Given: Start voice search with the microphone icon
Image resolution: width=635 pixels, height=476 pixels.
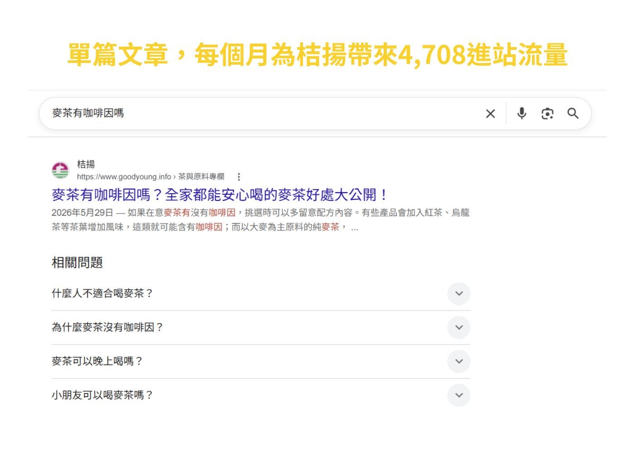Looking at the screenshot, I should click(522, 113).
